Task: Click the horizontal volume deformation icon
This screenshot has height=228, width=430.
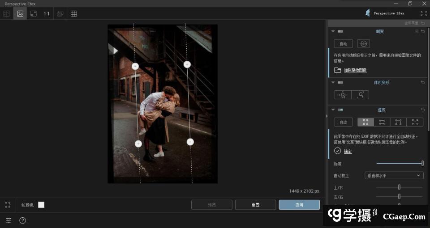Action: [x=343, y=95]
